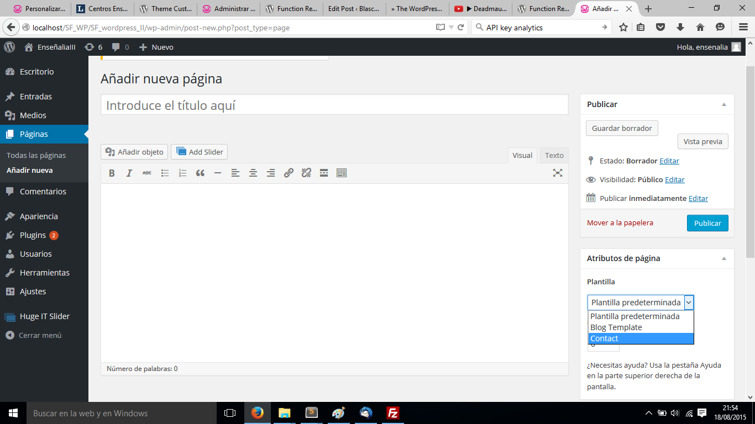The image size is (755, 424).
Task: Go to Firefox home page
Action: (x=700, y=28)
